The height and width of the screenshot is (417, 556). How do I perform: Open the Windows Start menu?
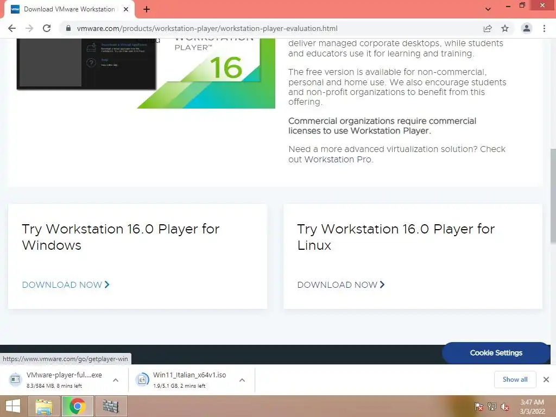click(x=13, y=406)
